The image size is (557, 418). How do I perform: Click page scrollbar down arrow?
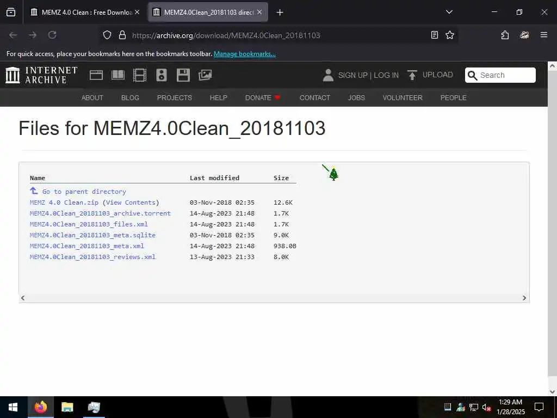pos(552,392)
